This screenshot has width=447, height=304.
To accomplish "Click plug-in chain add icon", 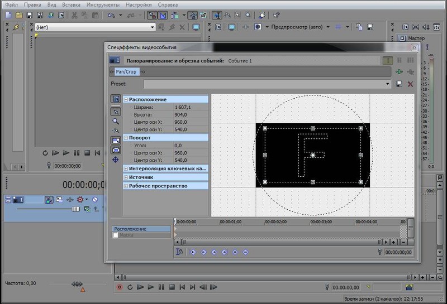I will point(400,72).
